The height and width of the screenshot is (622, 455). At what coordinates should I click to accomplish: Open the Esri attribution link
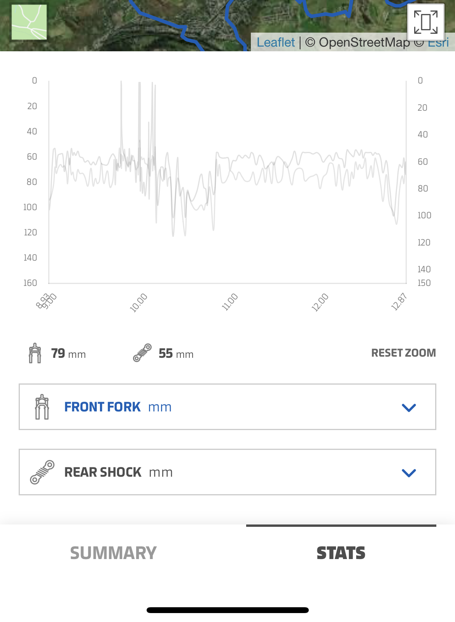[x=439, y=42]
